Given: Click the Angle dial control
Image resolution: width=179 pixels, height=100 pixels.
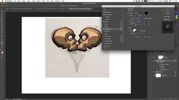Looking at the screenshot, I should (x=135, y=18).
